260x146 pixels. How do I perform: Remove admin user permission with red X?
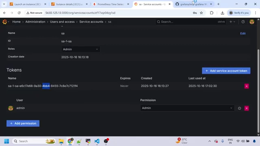pyautogui.click(x=247, y=108)
